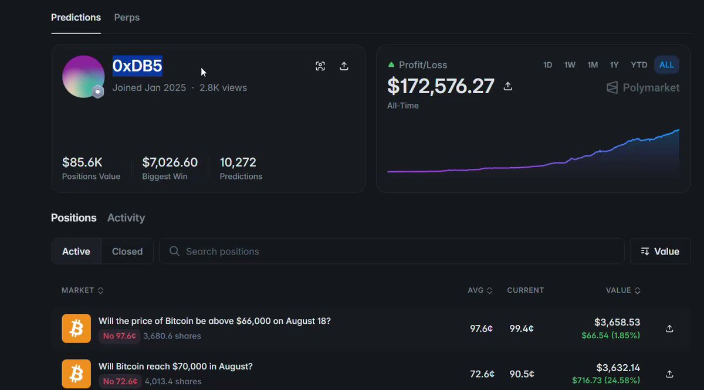Screen dimensions: 704x390
Task: Click the $85.6K Positions Value figure
Action: 82,162
